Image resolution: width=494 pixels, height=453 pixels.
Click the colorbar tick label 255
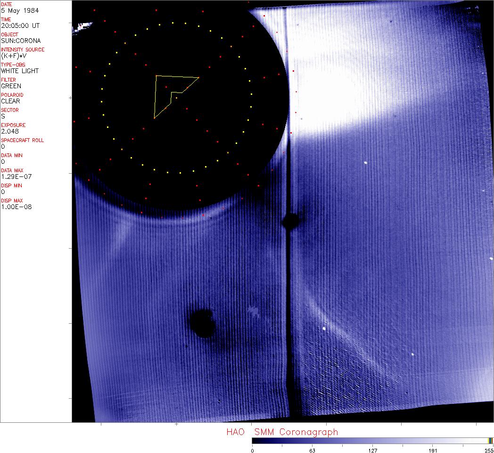489,451
